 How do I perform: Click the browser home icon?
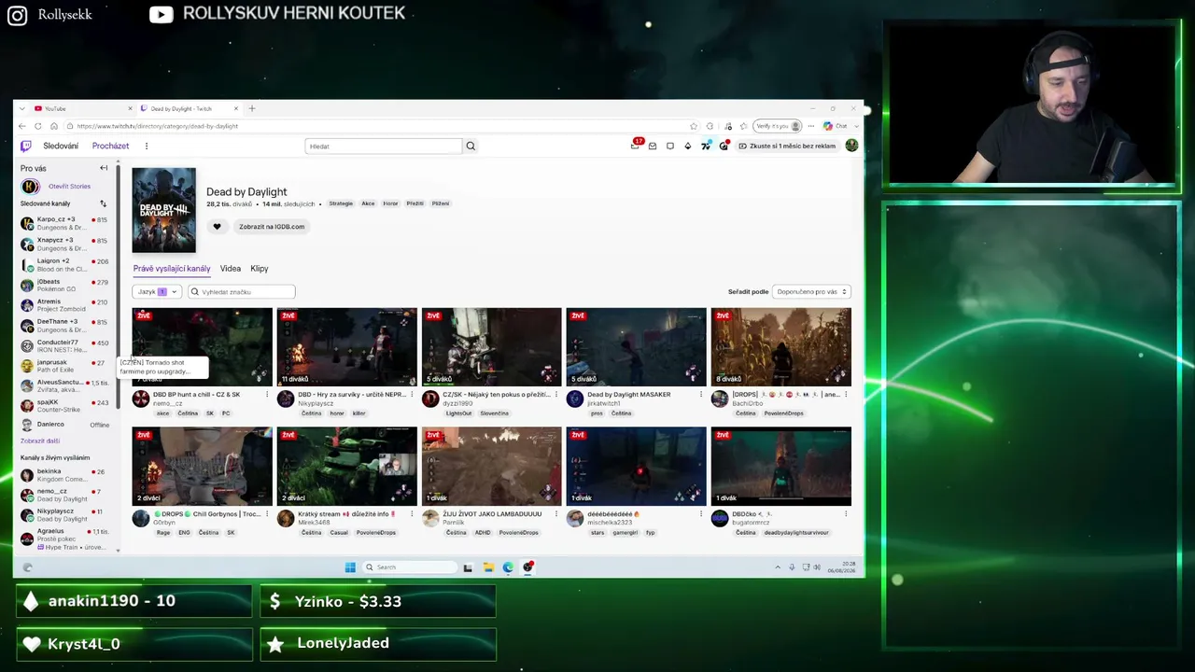pos(54,126)
